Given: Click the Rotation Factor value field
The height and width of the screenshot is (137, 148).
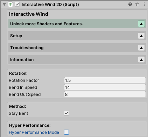Looking at the screenshot, I should pyautogui.click(x=105, y=80).
